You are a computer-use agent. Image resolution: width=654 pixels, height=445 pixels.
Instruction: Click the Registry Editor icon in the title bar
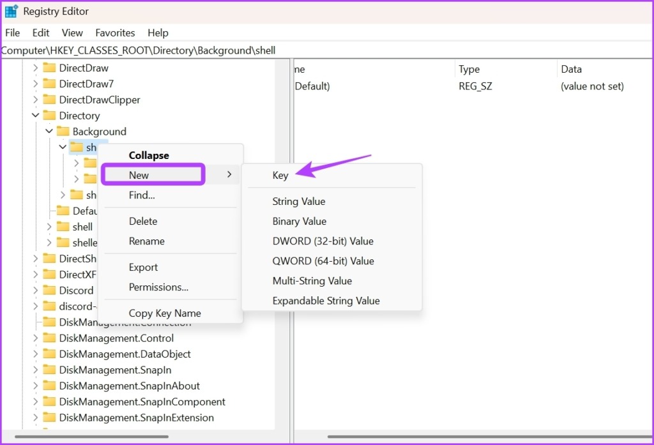coord(11,11)
